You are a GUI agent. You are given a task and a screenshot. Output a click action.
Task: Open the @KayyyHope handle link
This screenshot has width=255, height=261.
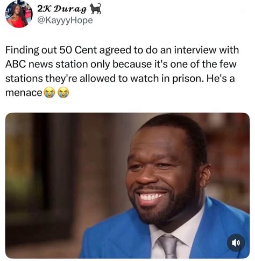pyautogui.click(x=65, y=20)
